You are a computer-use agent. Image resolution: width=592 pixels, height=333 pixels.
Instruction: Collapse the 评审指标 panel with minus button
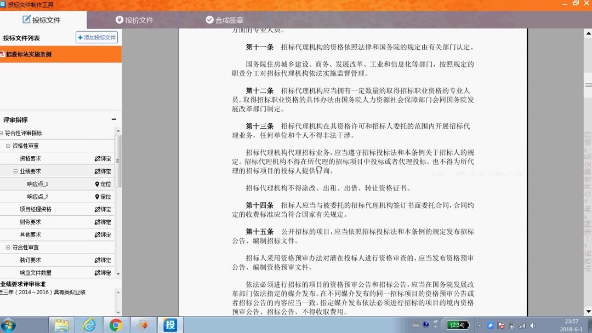coord(113,119)
